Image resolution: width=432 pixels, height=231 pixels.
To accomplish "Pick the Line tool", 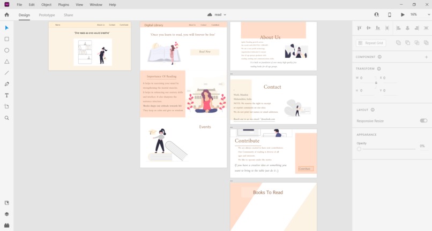I will [7, 73].
